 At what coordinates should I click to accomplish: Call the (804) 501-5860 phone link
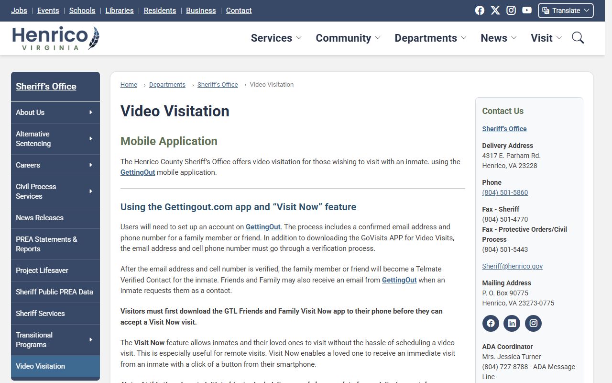(505, 192)
